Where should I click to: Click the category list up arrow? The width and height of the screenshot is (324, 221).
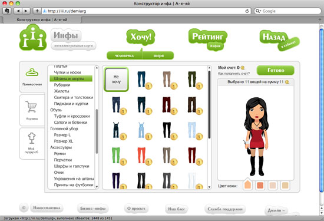pos(97,67)
